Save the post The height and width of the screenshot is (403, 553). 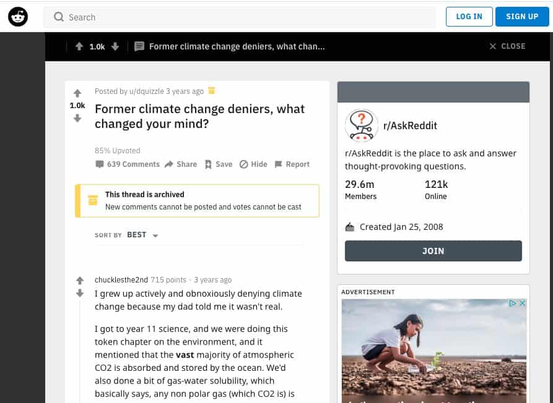click(219, 164)
